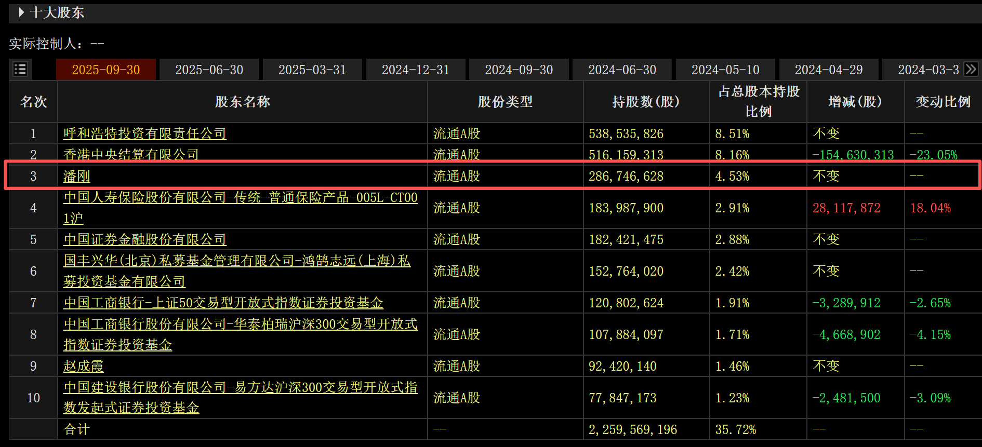Switch to the 2024-04-29 tab
Screen dimensions: 982x447
click(829, 70)
